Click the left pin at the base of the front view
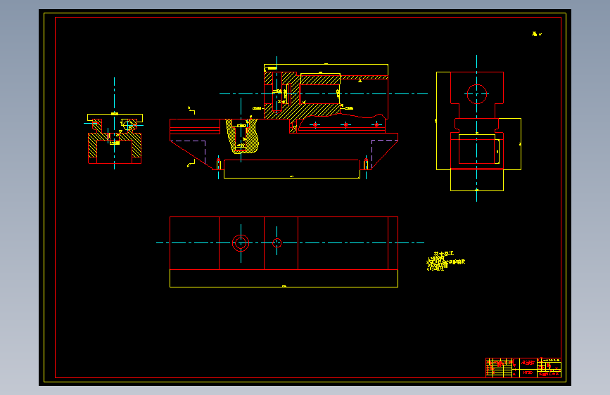 (219, 164)
